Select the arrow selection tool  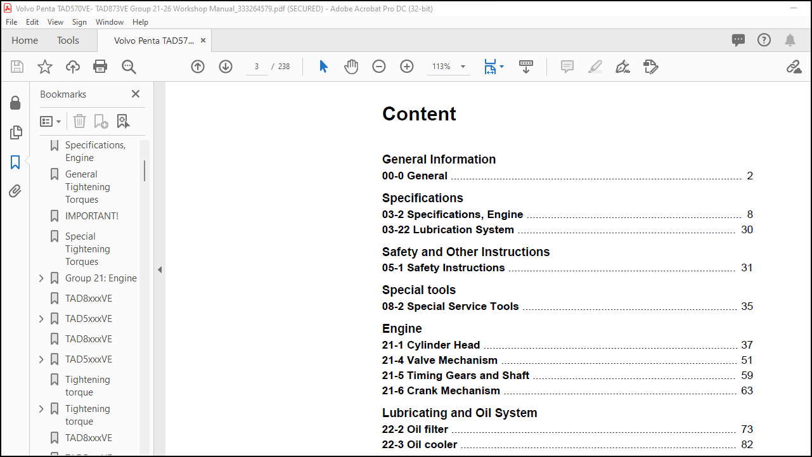[323, 67]
